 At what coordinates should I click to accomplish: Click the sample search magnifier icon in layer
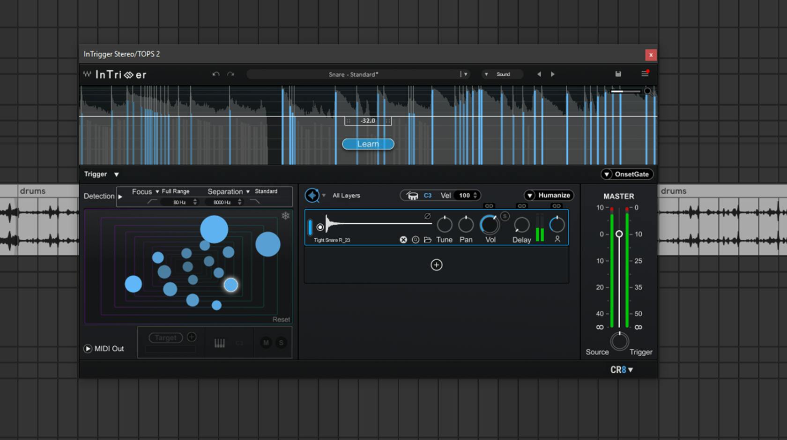click(416, 240)
